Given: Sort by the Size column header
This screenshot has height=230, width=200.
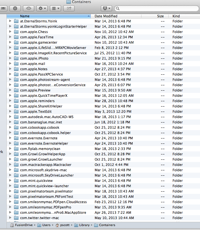Looking at the screenshot, I should click(155, 16).
